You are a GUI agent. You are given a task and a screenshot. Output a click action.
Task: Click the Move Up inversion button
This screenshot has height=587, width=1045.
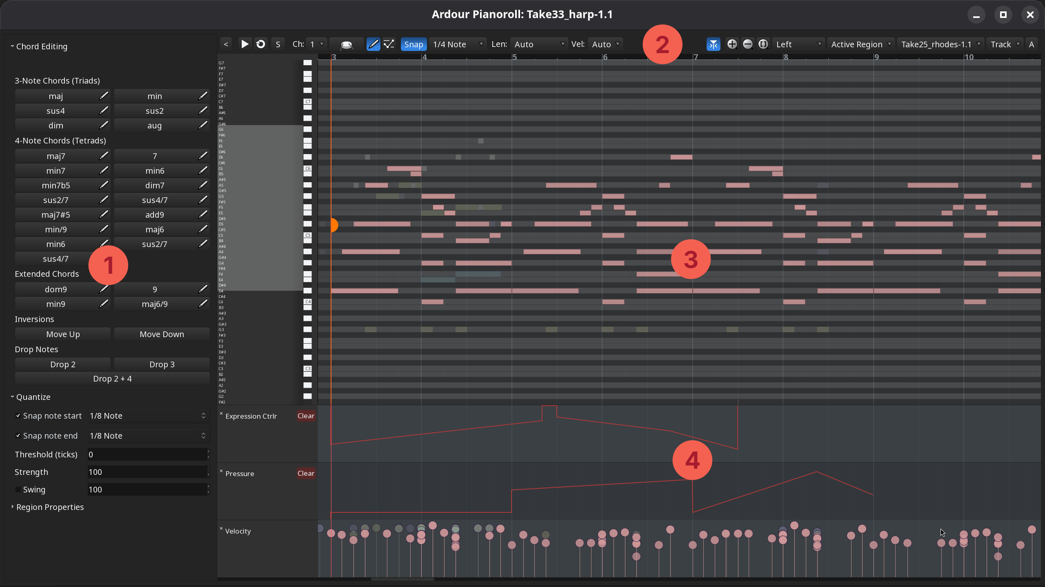(x=63, y=334)
